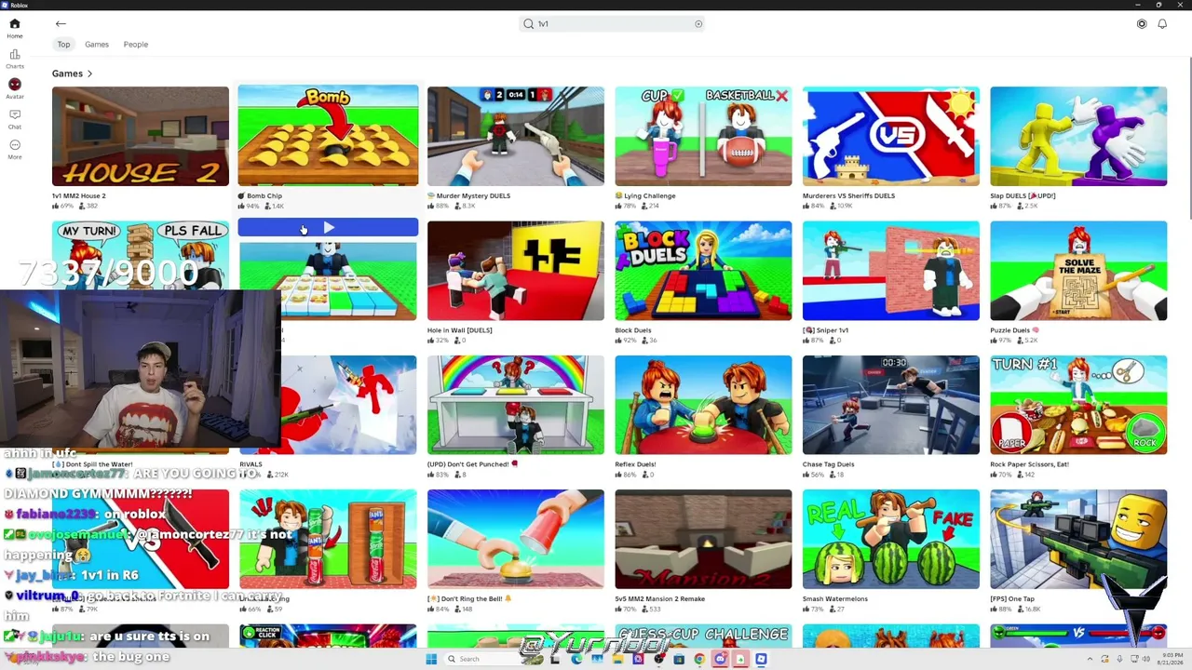1192x670 pixels.
Task: Open the Robux balance icon
Action: pyautogui.click(x=1142, y=24)
